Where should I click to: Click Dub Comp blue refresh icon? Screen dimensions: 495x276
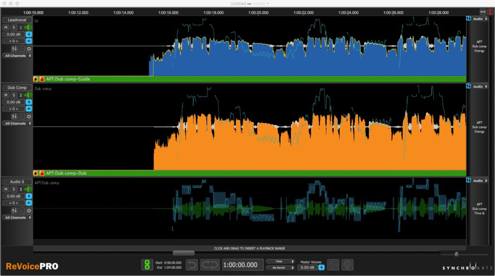point(468,86)
